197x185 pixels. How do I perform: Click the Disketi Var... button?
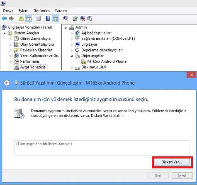pos(172,162)
